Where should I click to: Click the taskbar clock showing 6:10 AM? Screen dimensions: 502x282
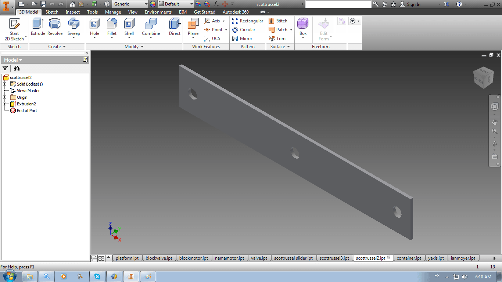(483, 276)
